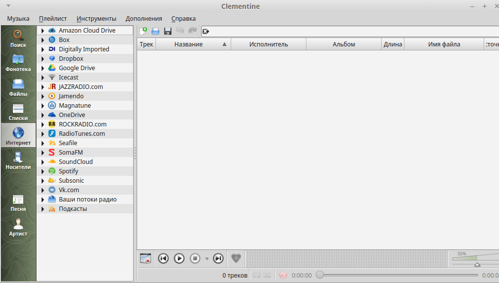Screen dimensions: 499x283
Task: Click the redo arrow icon
Action: click(193, 31)
